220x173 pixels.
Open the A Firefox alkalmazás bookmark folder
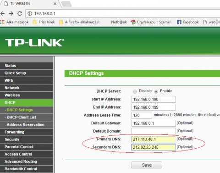point(80,22)
